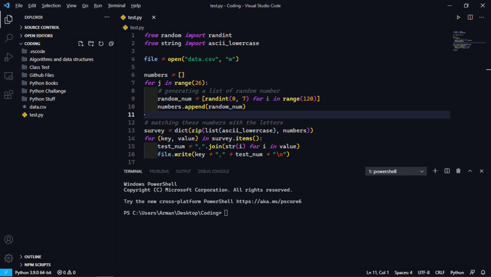
Task: Switch to the PROBLEMS tab
Action: pyautogui.click(x=159, y=172)
